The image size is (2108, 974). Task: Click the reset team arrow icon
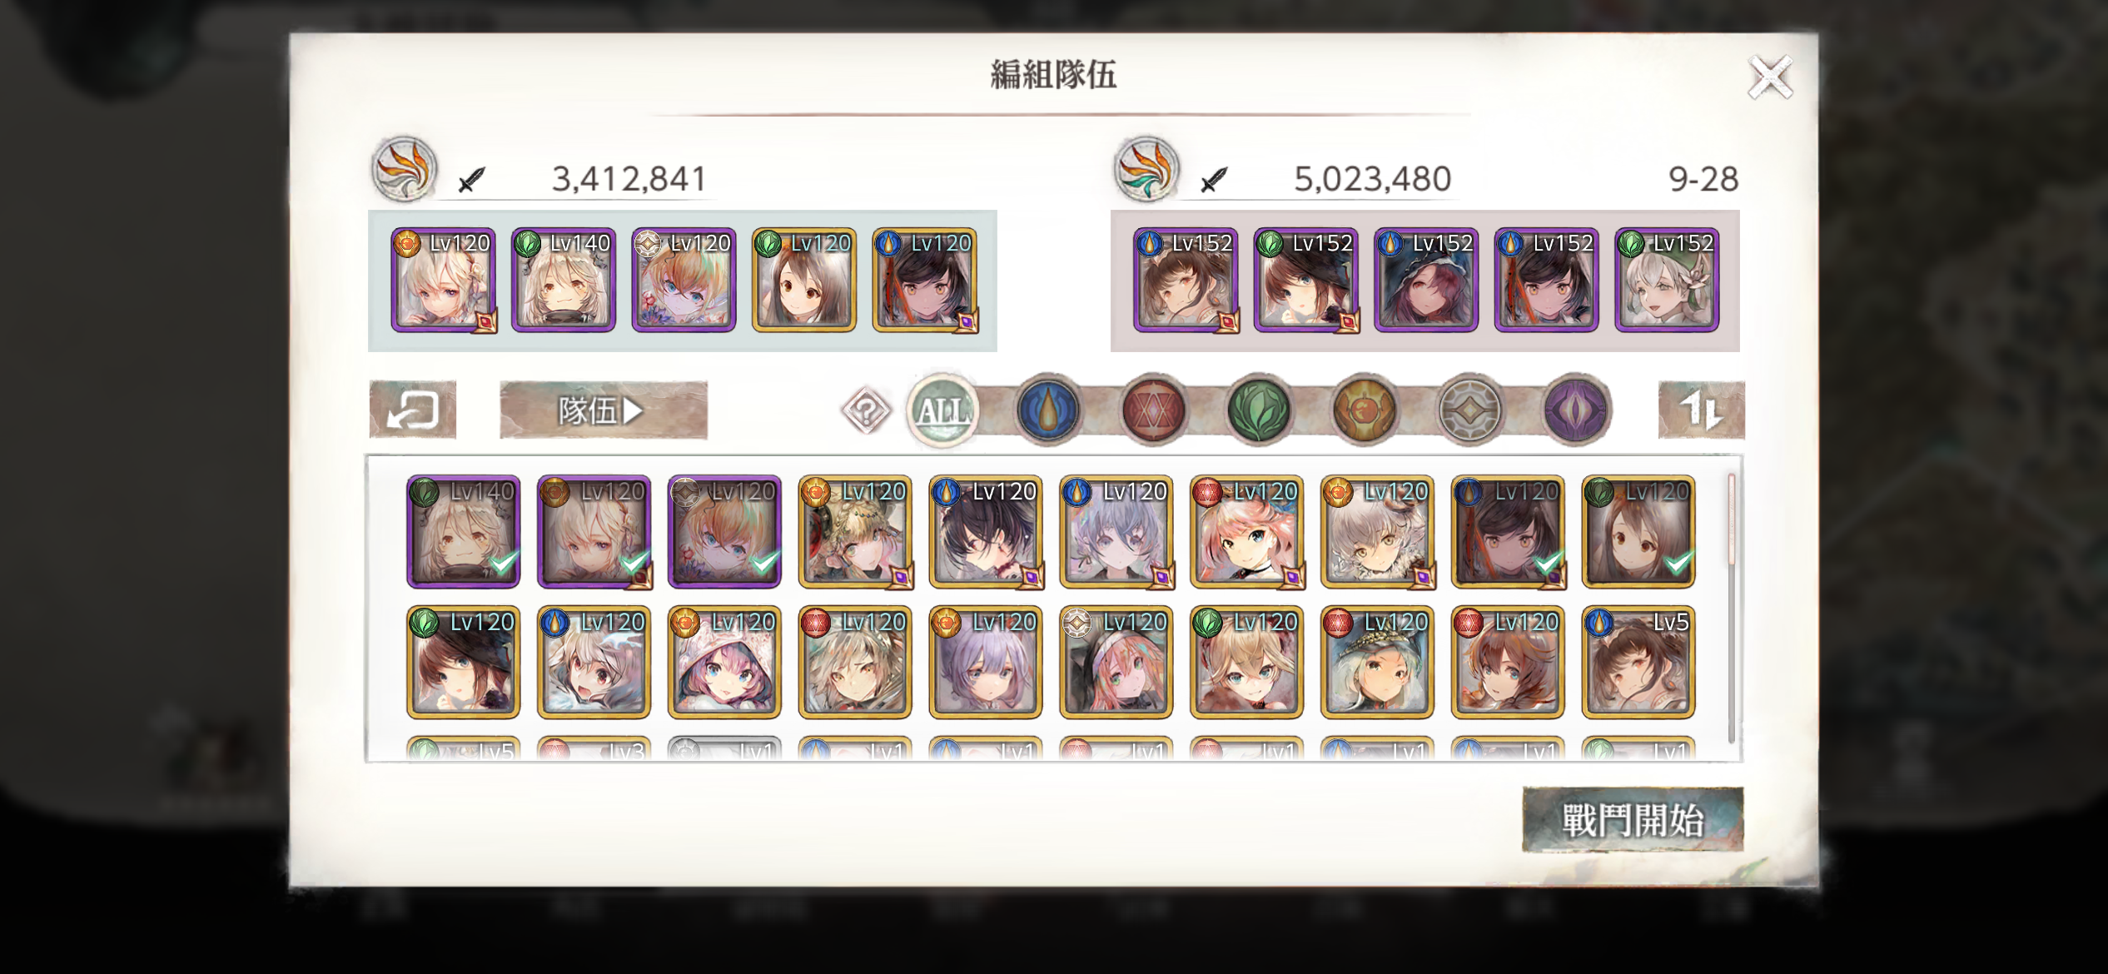coord(413,410)
